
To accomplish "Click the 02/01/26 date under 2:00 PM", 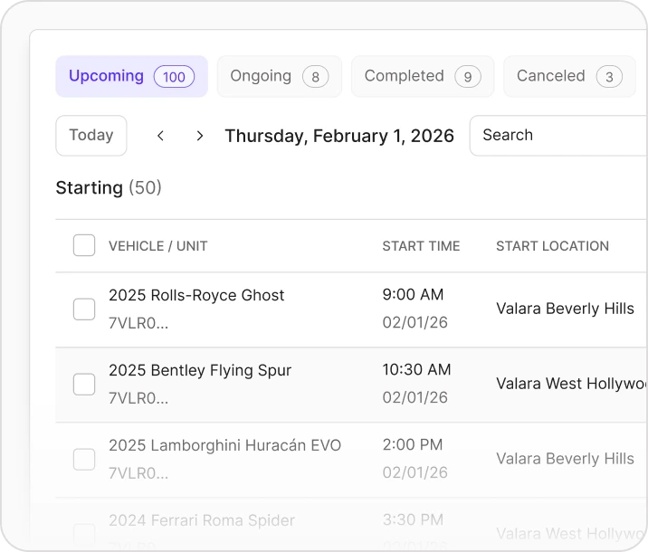I will pyautogui.click(x=415, y=472).
